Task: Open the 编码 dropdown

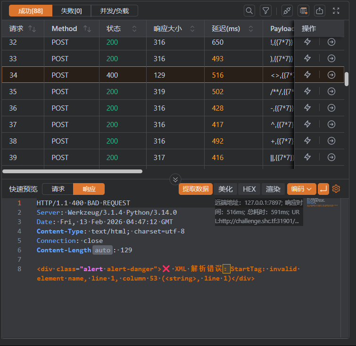Action: (x=301, y=189)
